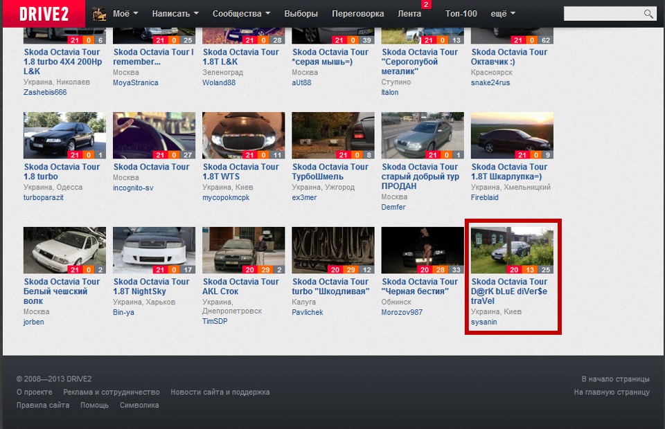This screenshot has width=665, height=429.
Task: Click На главную страницу link
Action: click(612, 392)
